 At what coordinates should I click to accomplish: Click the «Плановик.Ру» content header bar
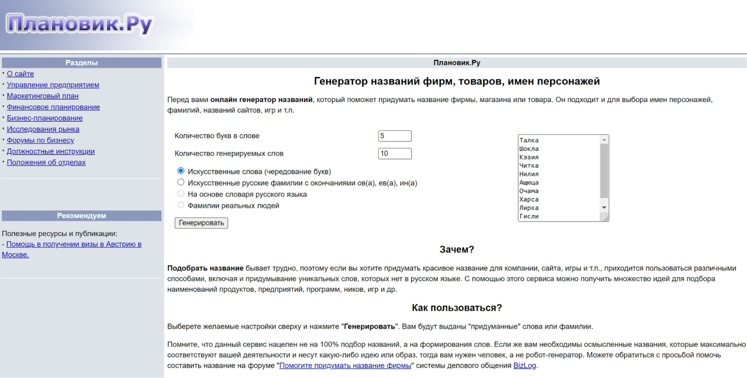pos(457,63)
